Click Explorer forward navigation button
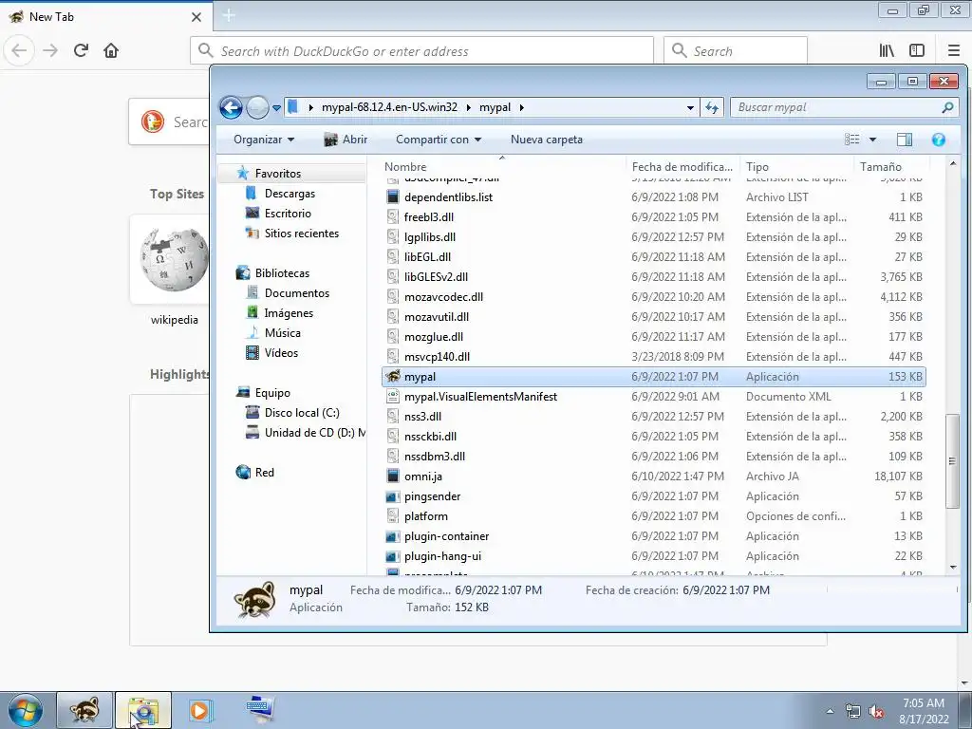This screenshot has width=972, height=729. point(257,108)
